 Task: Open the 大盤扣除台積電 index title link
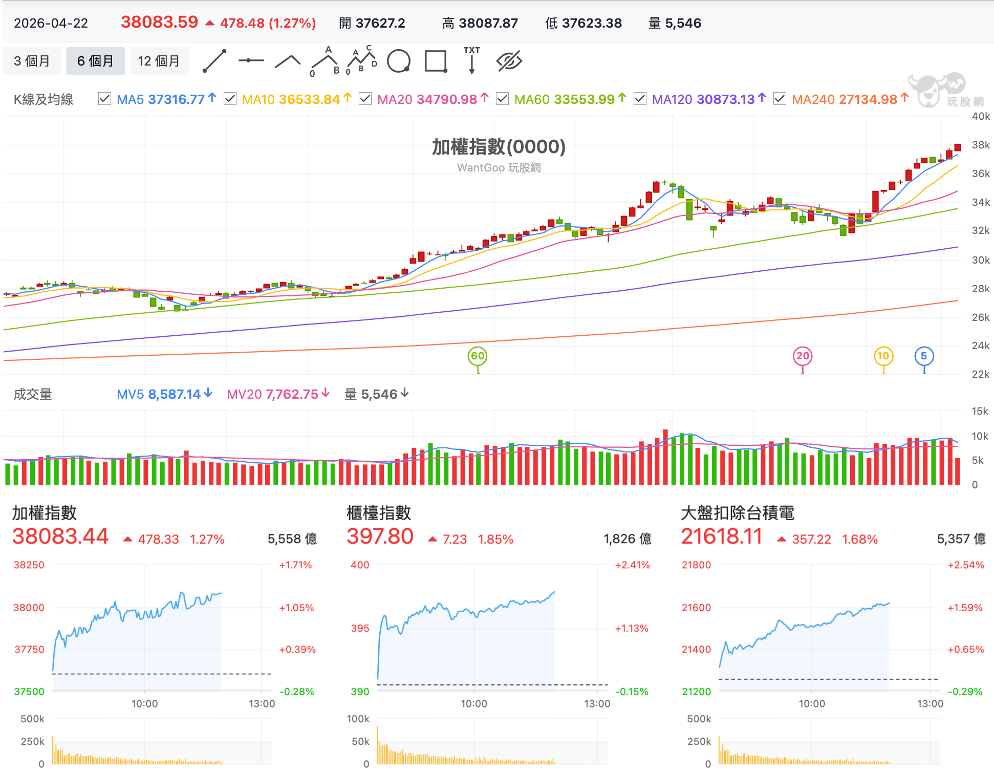(738, 513)
